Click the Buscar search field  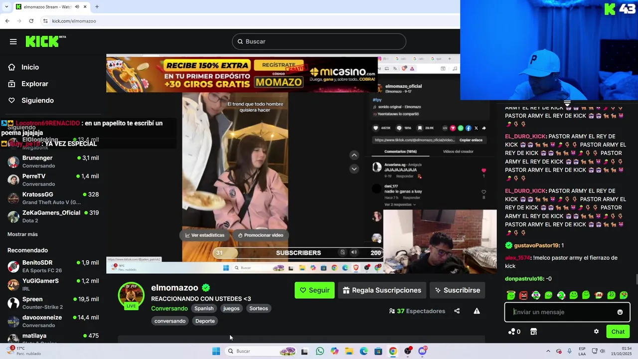(319, 41)
